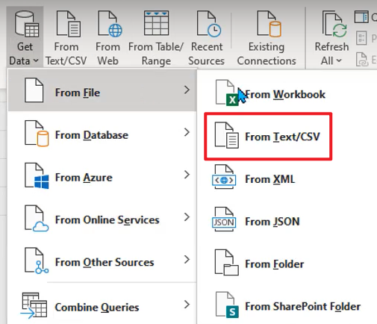Click the Get Data database icon

click(x=27, y=24)
